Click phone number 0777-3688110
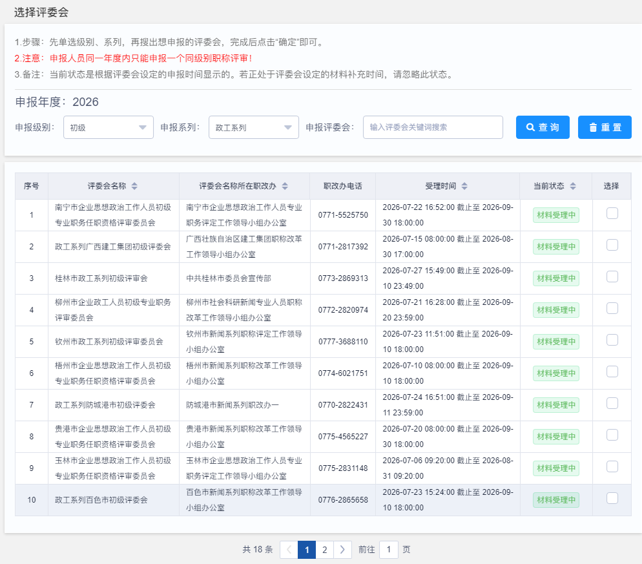The height and width of the screenshot is (564, 642). click(x=343, y=342)
